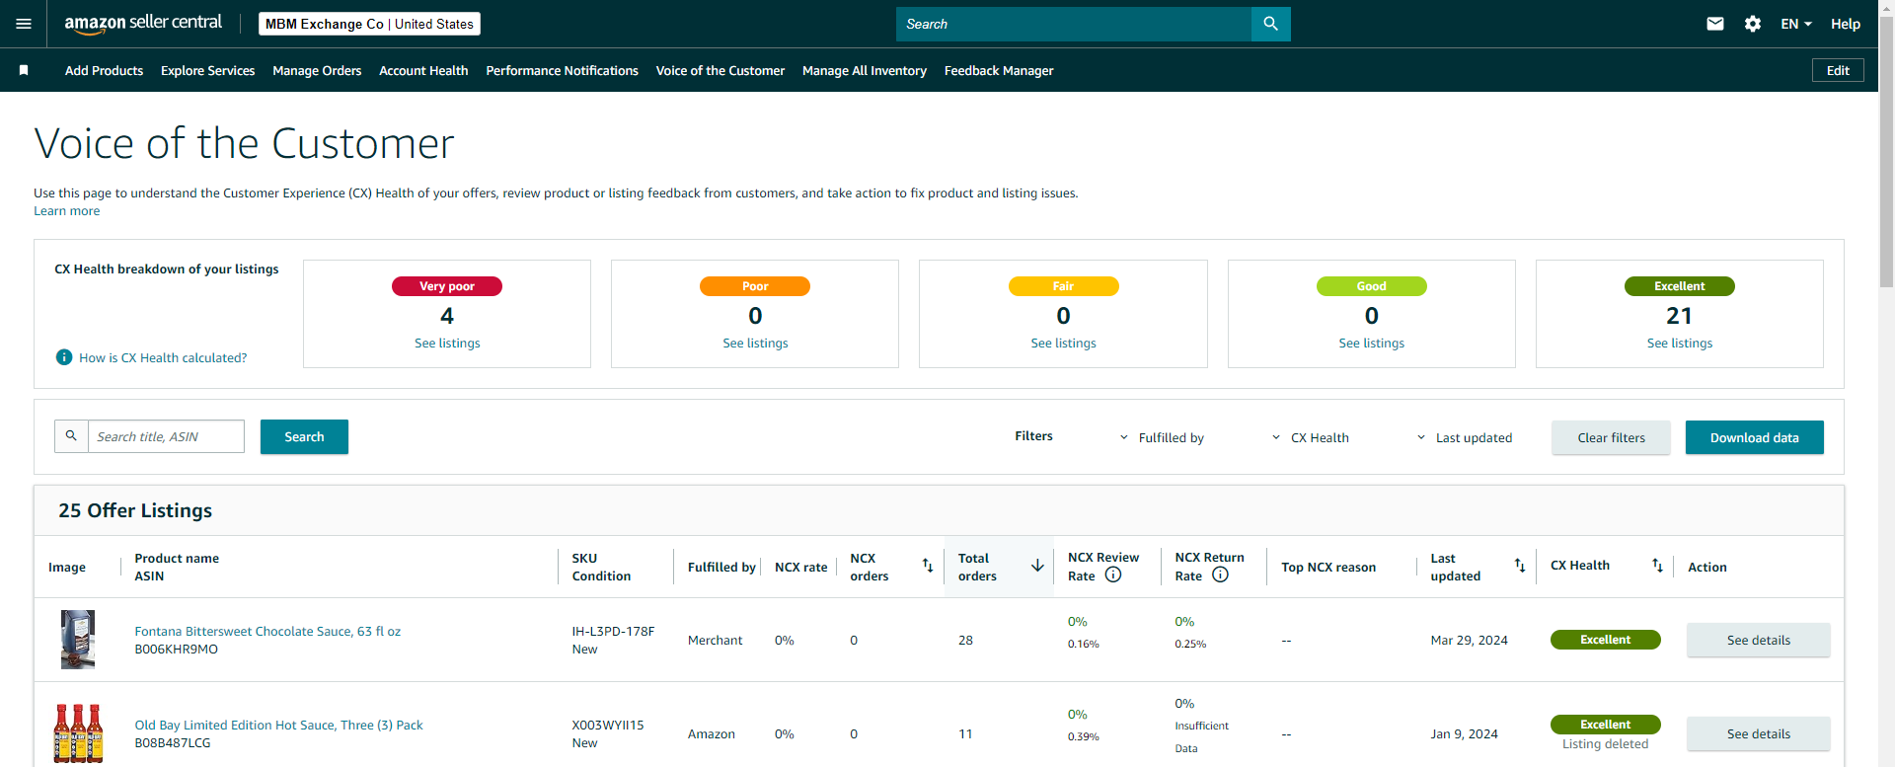Screen dimensions: 1895x767
Task: Click the Mar 29, 2024 date cell
Action: click(x=1469, y=640)
